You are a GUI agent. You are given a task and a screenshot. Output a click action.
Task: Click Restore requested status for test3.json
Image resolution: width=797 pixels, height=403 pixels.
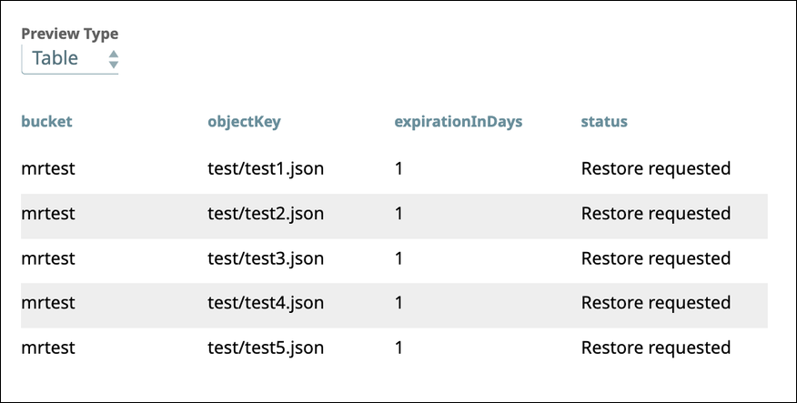[x=655, y=258]
